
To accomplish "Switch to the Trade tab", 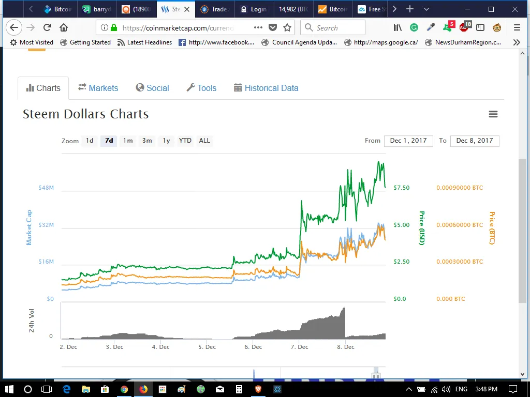I will [x=215, y=9].
